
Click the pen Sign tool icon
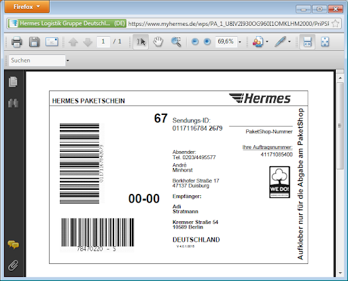click(x=280, y=42)
